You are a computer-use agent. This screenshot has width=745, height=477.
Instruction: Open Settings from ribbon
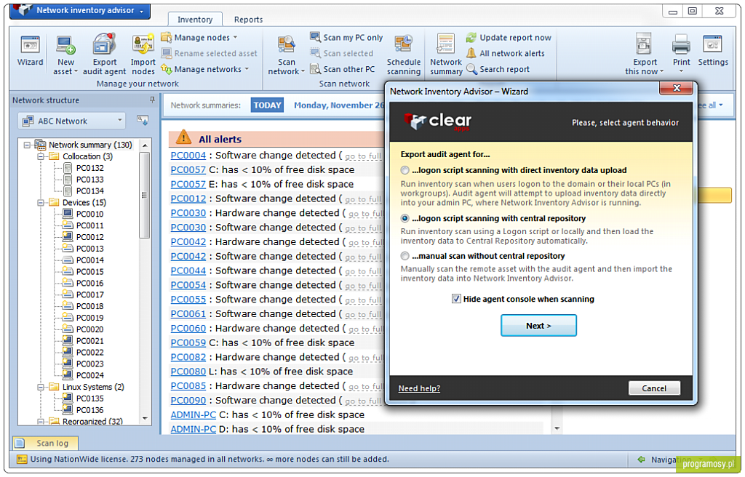point(713,52)
